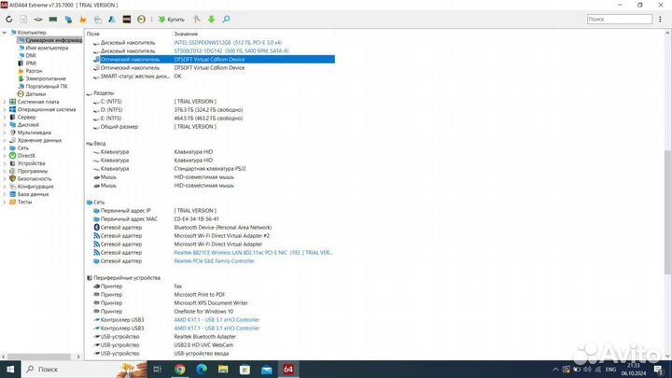
Task: Click the tree pane horizontal scrollbar
Action: tap(38, 357)
